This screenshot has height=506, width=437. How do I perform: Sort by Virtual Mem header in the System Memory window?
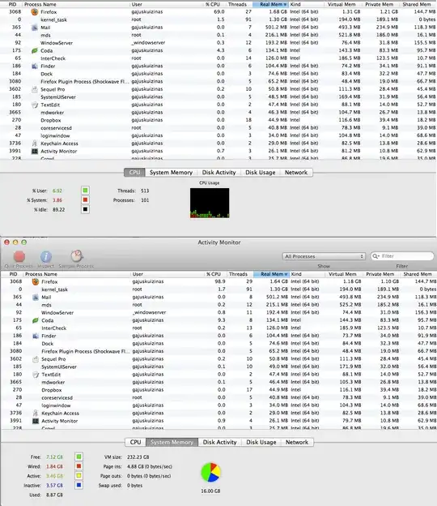(x=342, y=274)
